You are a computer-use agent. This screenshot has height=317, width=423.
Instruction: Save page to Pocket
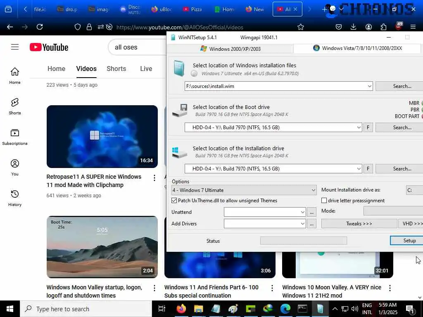[339, 27]
